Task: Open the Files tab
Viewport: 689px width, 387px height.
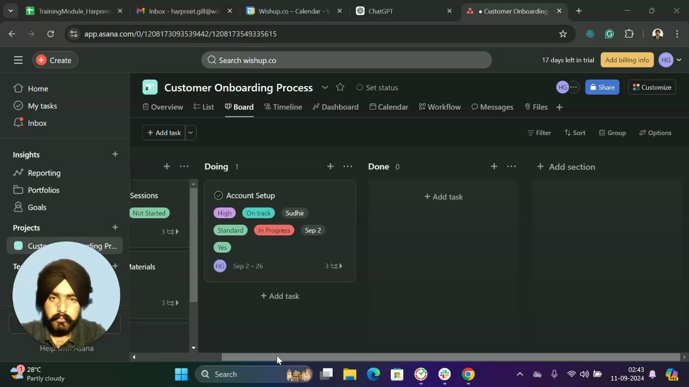Action: point(536,107)
